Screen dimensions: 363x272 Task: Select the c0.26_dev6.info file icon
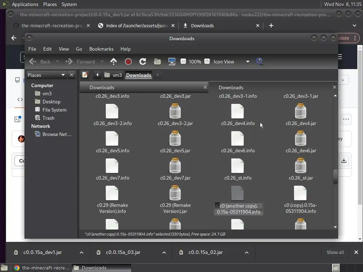coord(238,138)
